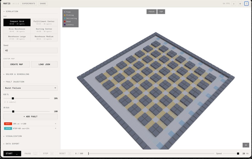Image resolution: width=252 pixels, height=159 pixels.
Task: Click the Create Map button
Action: pyautogui.click(x=17, y=64)
